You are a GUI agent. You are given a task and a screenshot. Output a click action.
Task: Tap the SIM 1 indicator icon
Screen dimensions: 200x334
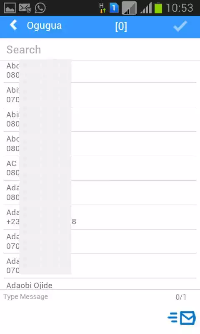[x=114, y=8]
